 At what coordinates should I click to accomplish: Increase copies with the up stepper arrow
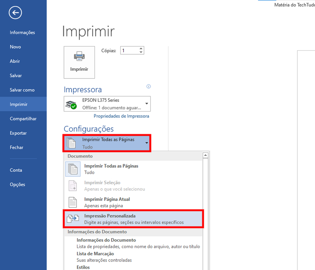click(x=141, y=49)
